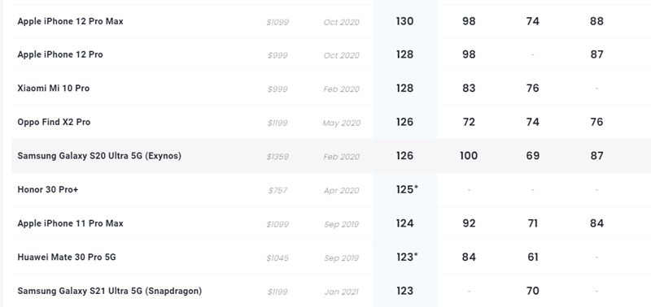Open the Apple iPhone 12 Pro Max entry

[x=70, y=21]
